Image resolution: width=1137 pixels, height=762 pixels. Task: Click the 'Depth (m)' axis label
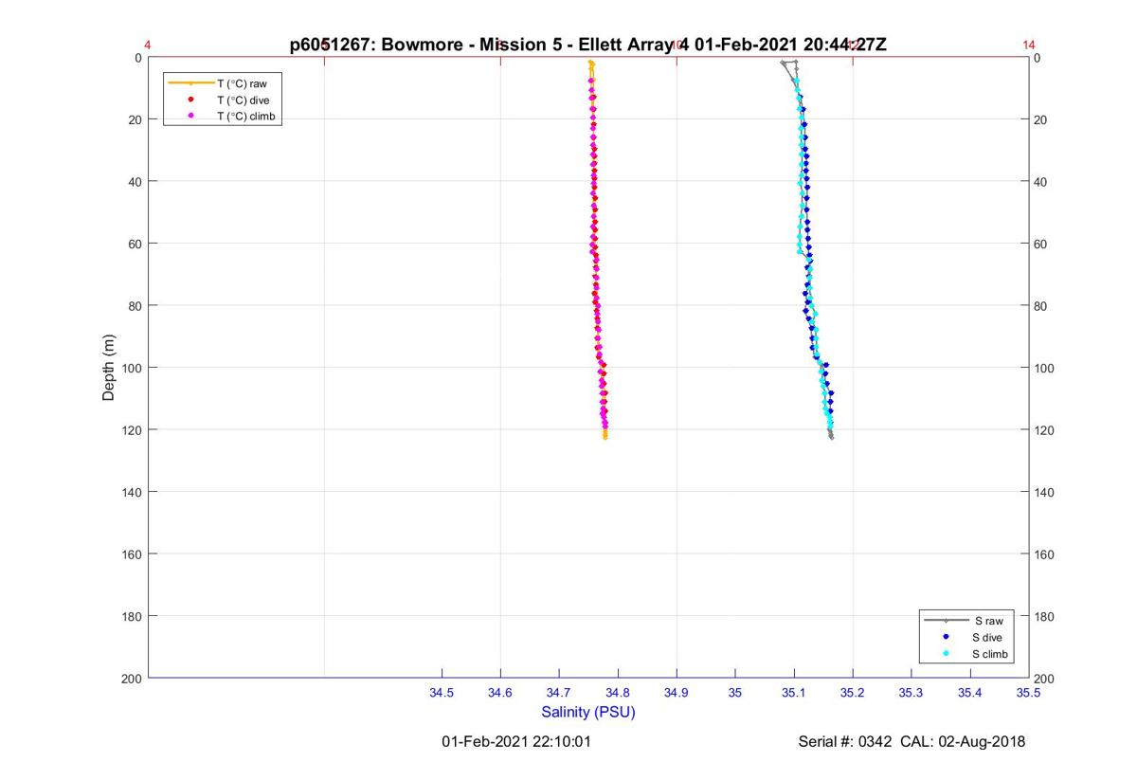pyautogui.click(x=108, y=368)
